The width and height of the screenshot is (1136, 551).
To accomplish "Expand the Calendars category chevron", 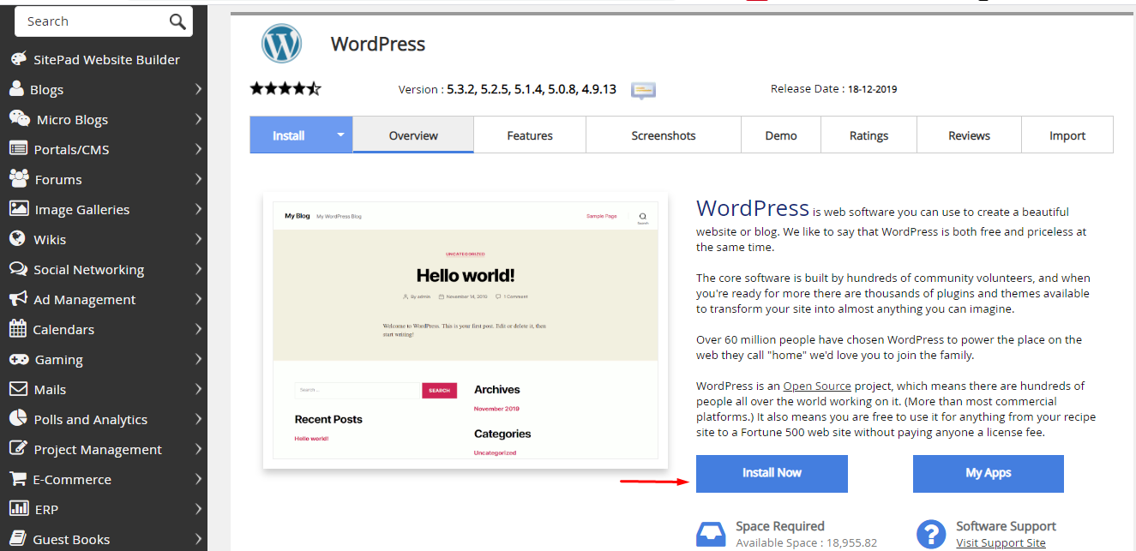I will click(198, 329).
